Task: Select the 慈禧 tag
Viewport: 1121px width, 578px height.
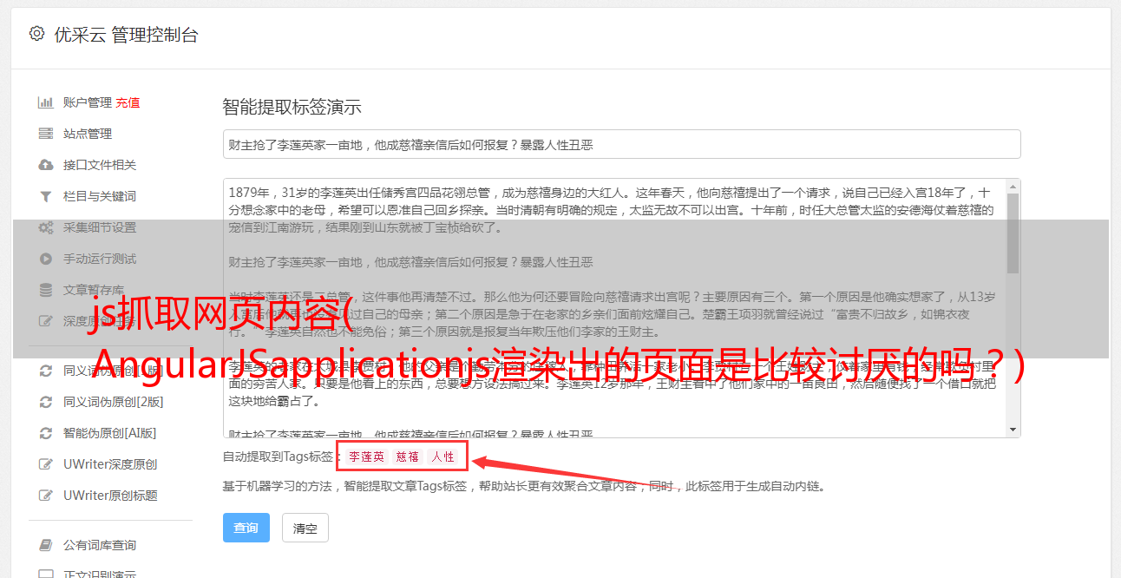Action: coord(408,456)
